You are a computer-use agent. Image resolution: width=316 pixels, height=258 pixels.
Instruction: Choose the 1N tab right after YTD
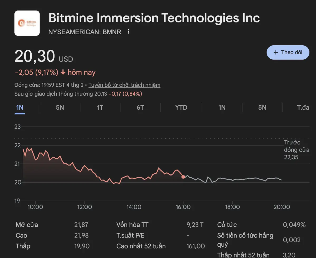pos(222,108)
